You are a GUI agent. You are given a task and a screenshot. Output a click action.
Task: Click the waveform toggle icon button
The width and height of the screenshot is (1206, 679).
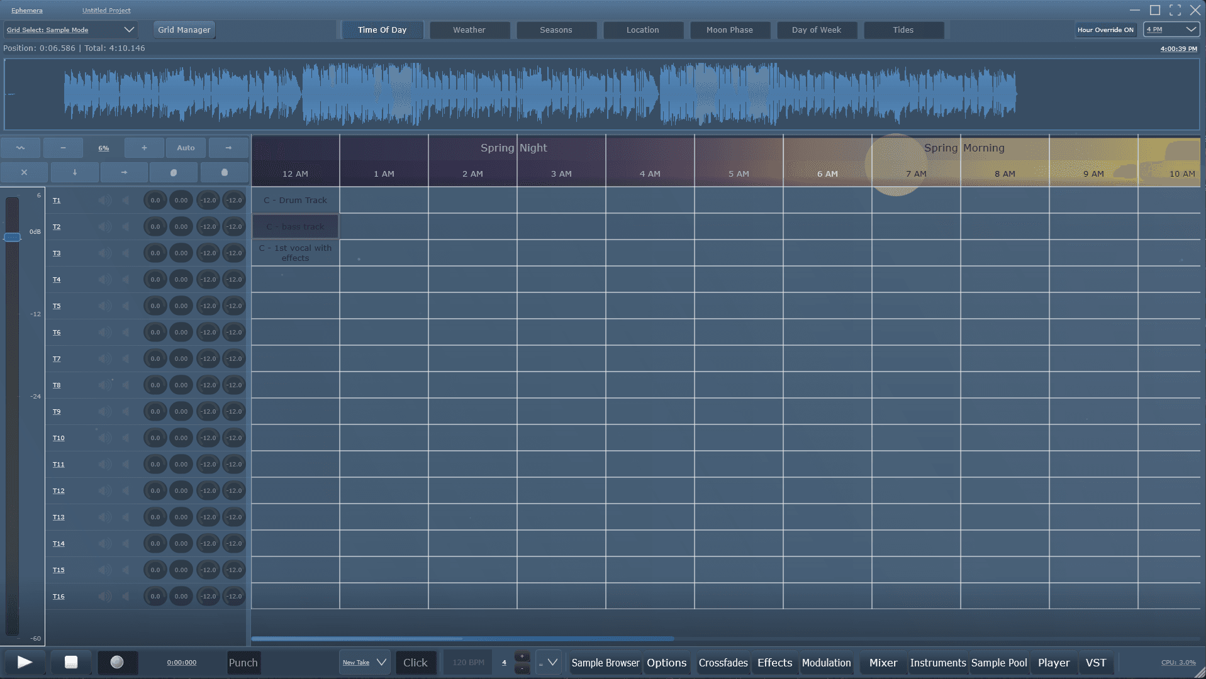coord(21,148)
